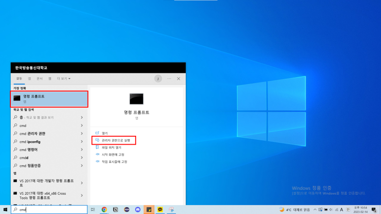Open the notification center with 6 alerts
381x214 pixels.
pos(374,210)
